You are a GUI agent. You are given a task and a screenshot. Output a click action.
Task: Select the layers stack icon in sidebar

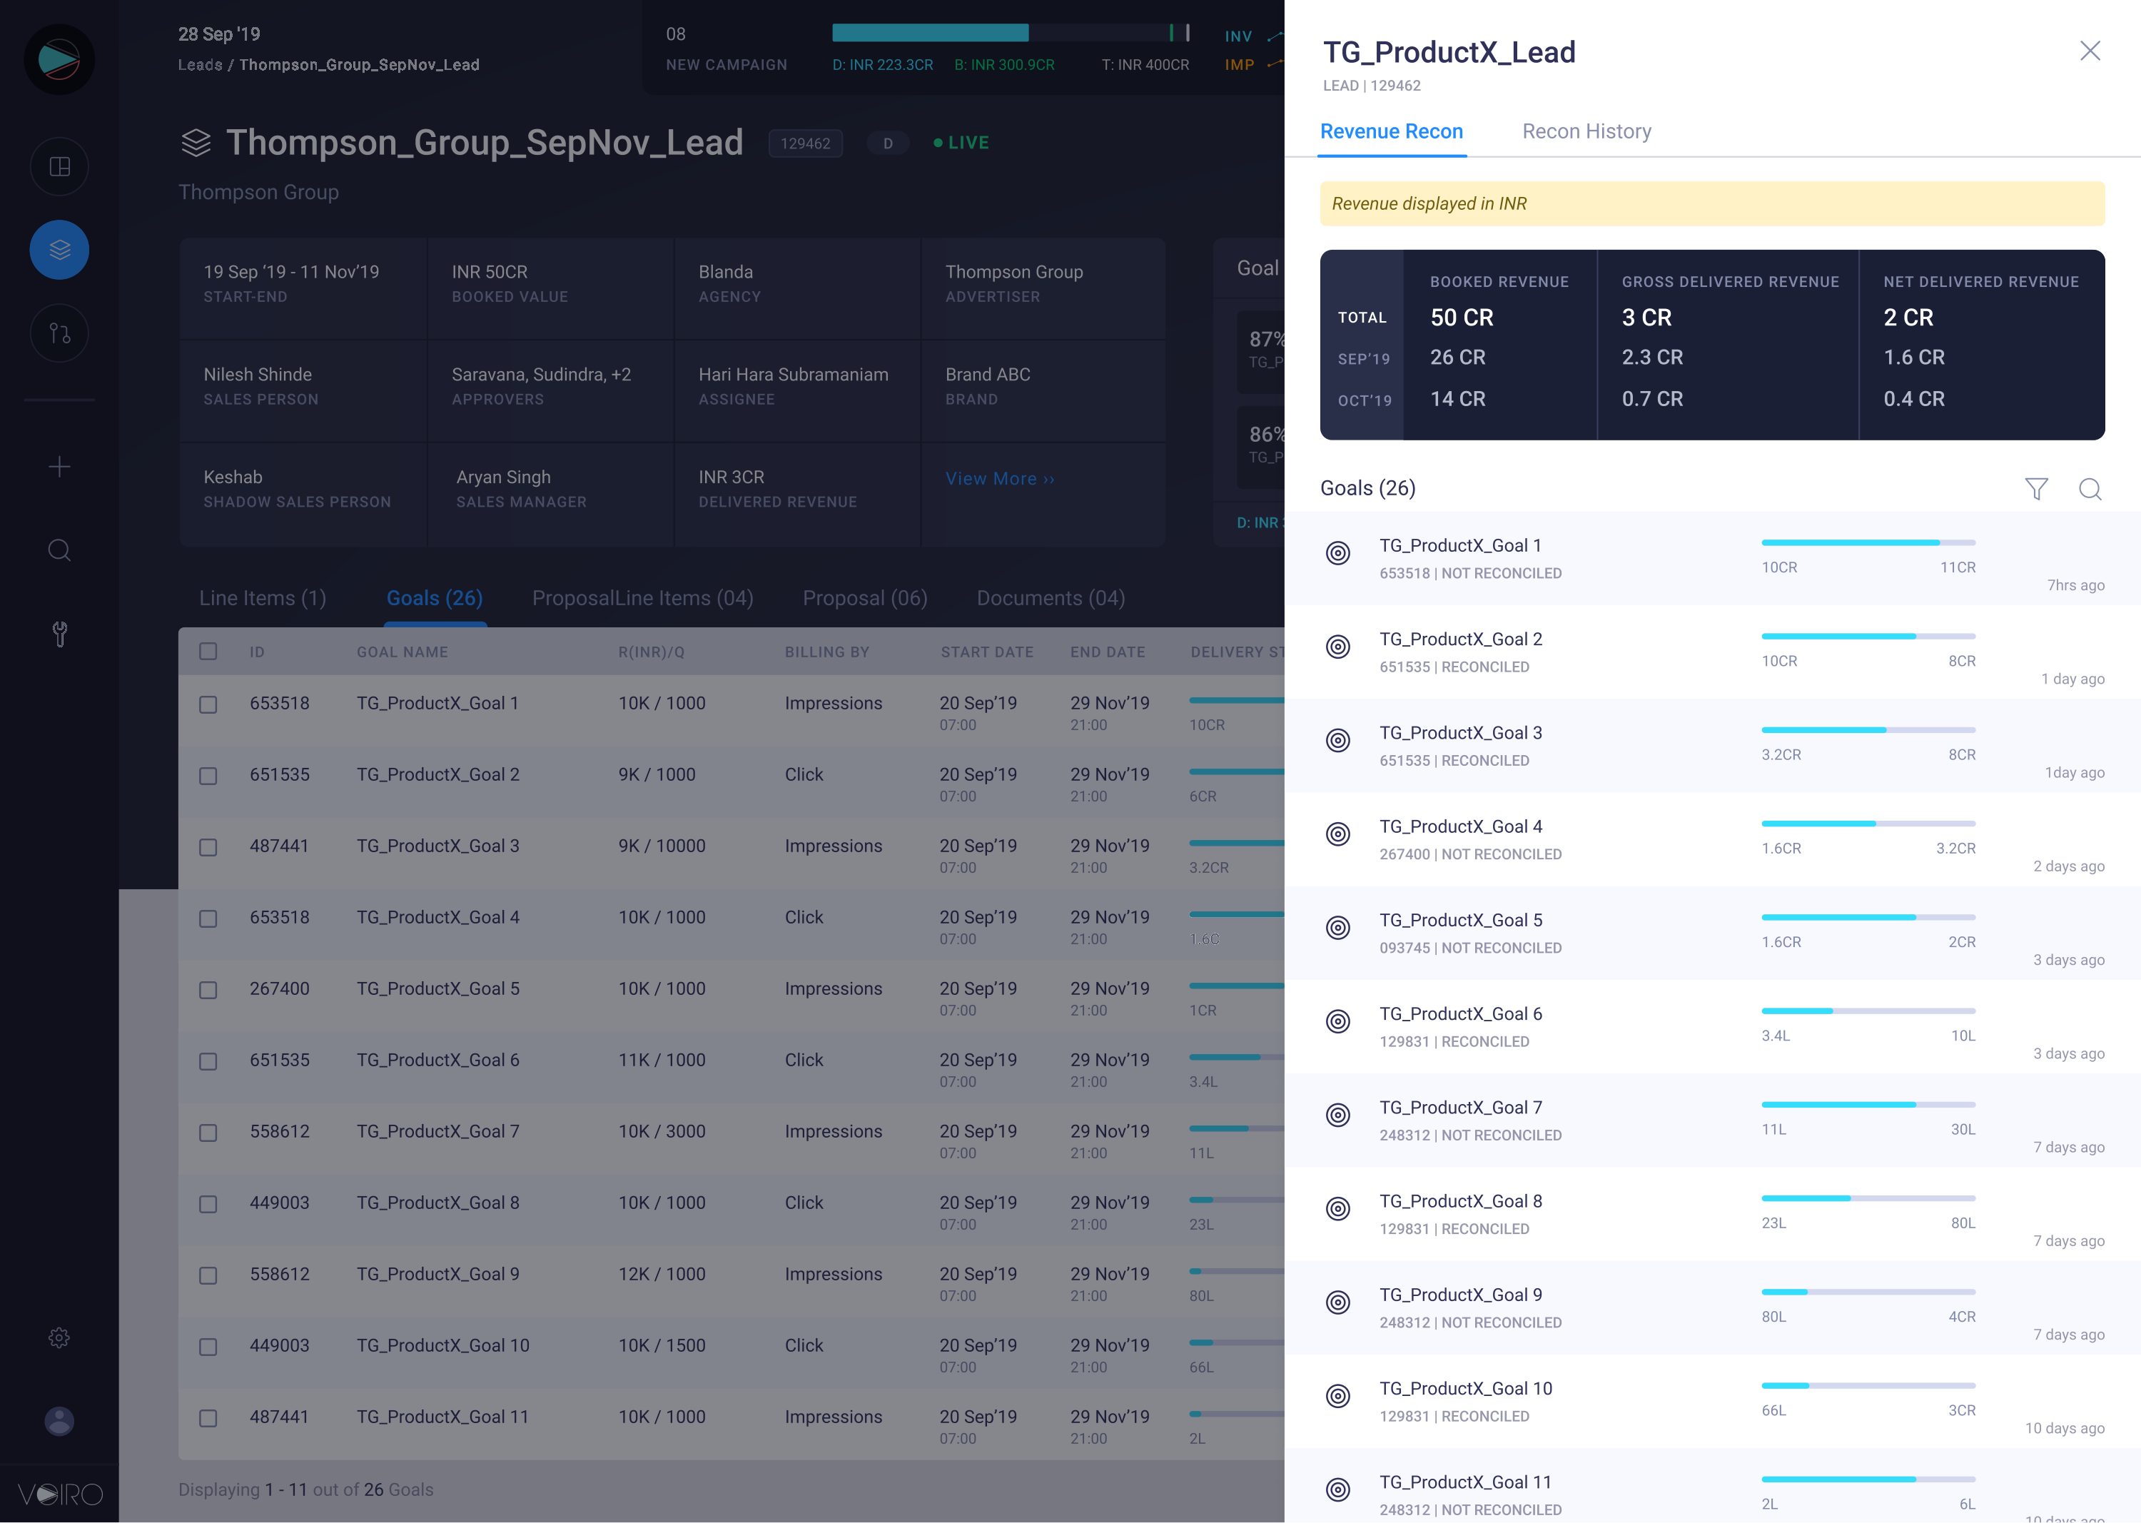click(x=59, y=250)
